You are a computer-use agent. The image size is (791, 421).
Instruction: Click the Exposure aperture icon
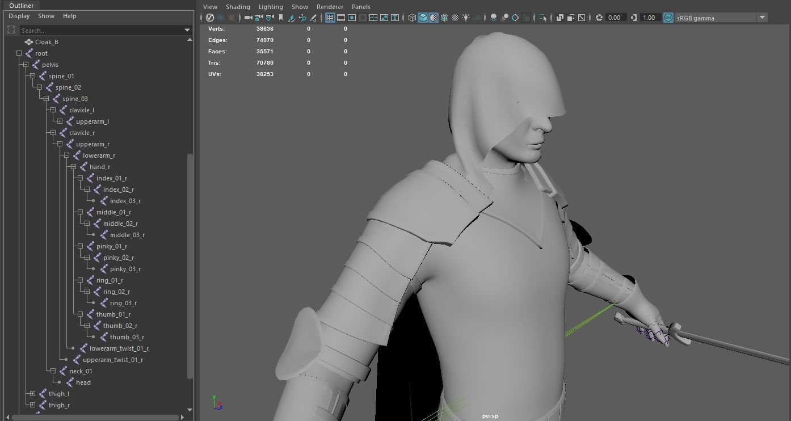599,18
